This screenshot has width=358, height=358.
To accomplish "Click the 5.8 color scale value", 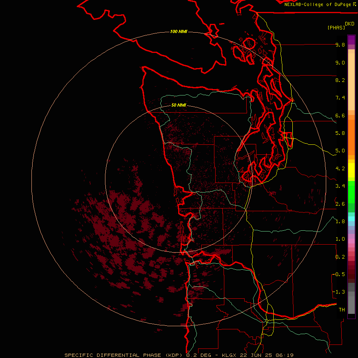I will coord(340,133).
